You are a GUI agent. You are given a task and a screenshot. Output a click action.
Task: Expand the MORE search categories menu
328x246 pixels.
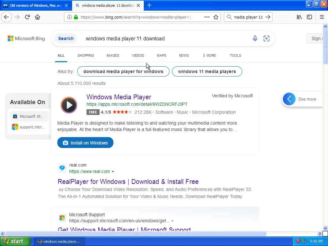[209, 55]
